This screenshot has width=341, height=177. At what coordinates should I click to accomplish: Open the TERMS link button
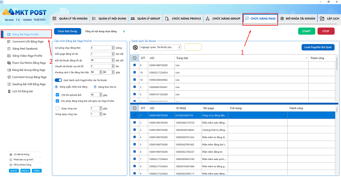36,171
